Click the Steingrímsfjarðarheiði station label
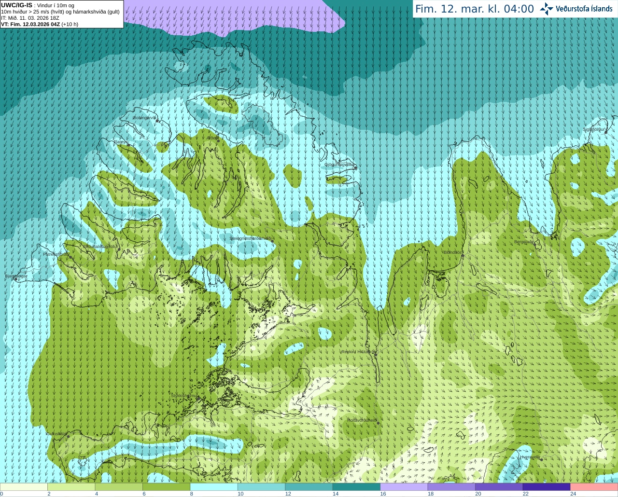This screenshot has width=618, height=497. pyautogui.click(x=250, y=238)
